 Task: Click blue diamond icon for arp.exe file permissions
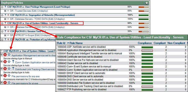tap(9, 75)
